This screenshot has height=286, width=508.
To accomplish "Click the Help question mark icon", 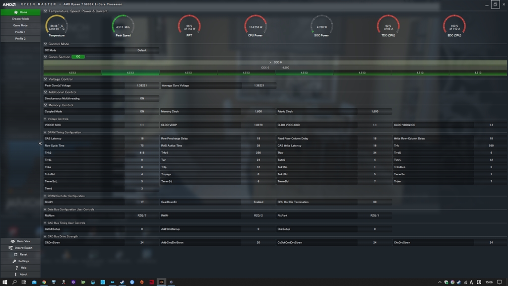I will point(16,268).
